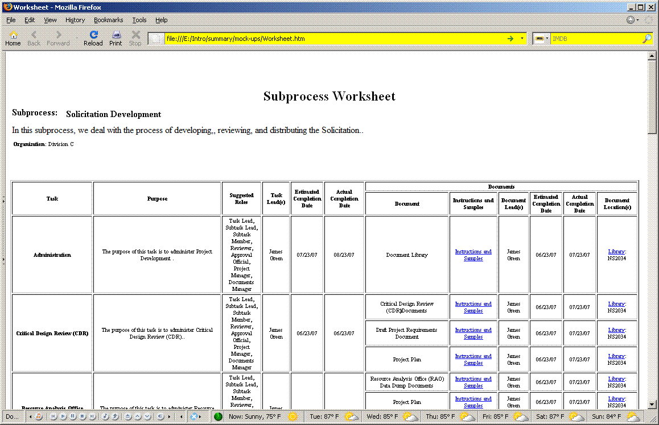Click the Now: Sunny, 75° F weather text
This screenshot has height=425, width=659.
click(255, 416)
